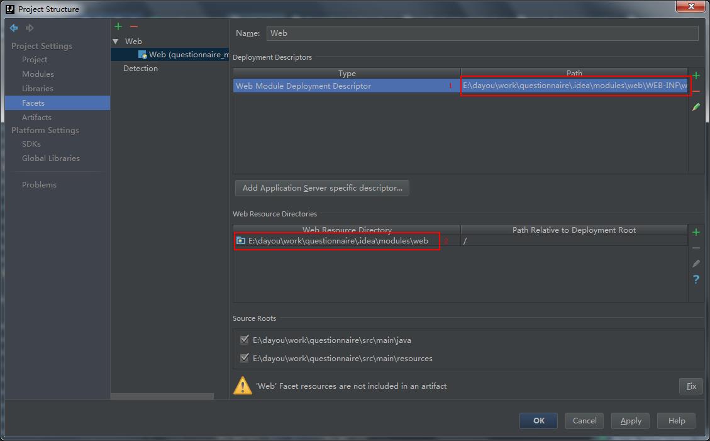Image resolution: width=710 pixels, height=441 pixels.
Task: Open SDKs platform settings
Action: click(31, 144)
